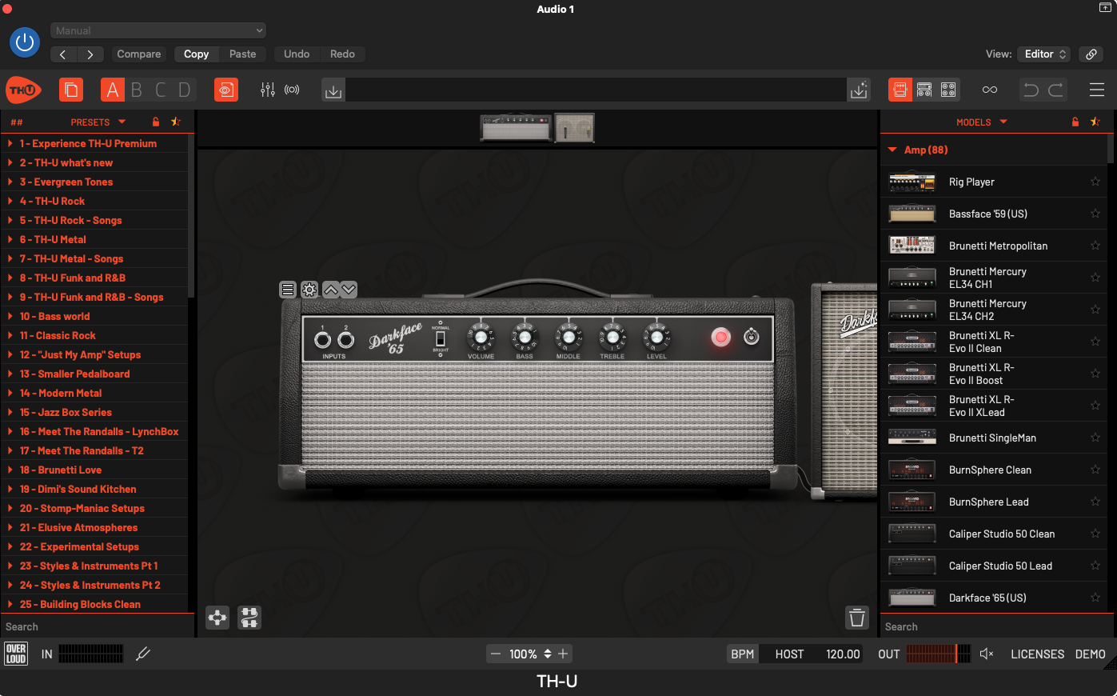
Task: Toggle the models panel lock
Action: pos(1075,122)
